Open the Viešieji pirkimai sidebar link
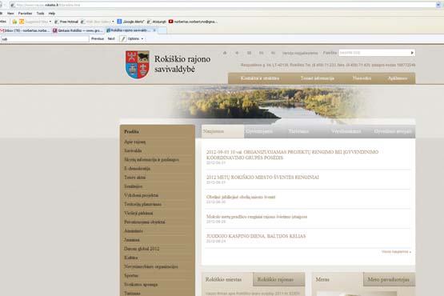444x296 pixels. point(138,213)
